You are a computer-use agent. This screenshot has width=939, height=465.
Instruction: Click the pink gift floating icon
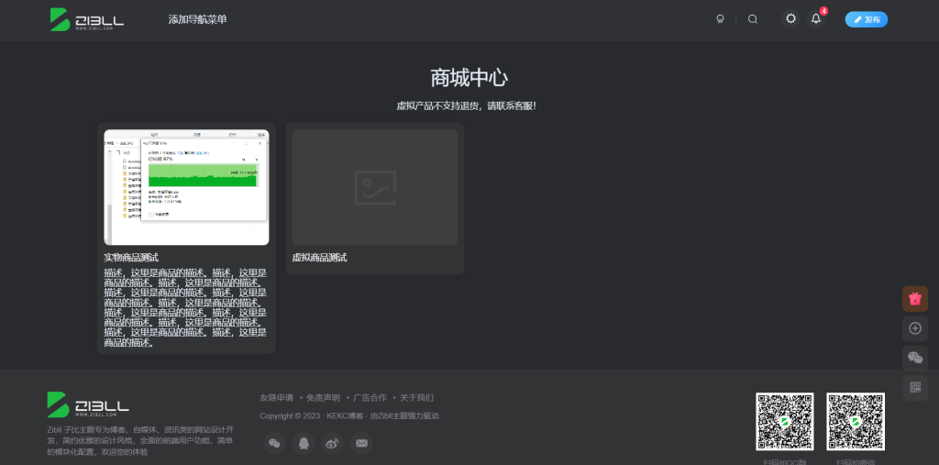click(x=915, y=298)
